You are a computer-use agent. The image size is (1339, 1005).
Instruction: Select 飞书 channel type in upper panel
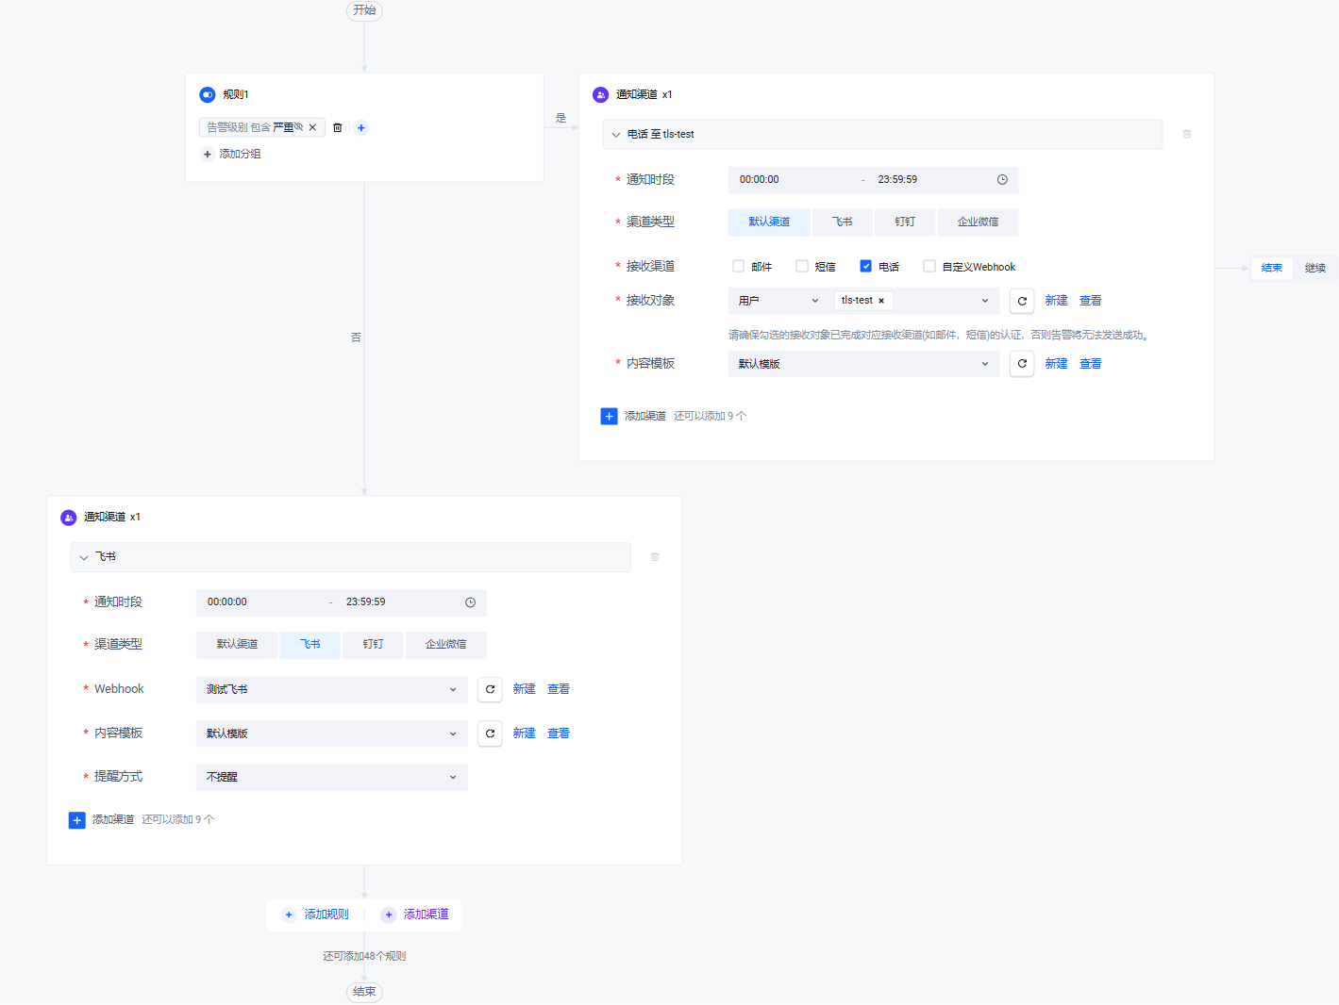click(x=842, y=222)
